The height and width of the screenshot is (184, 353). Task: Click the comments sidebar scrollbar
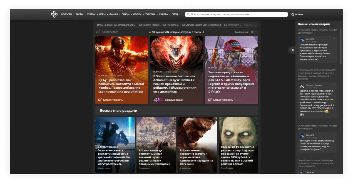point(341,46)
